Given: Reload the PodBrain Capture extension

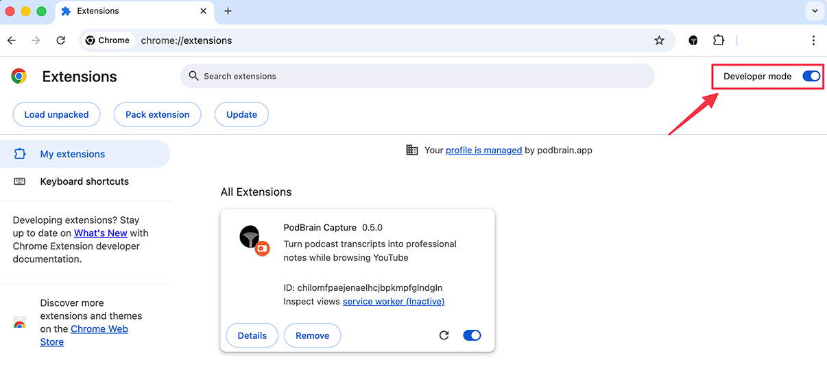Looking at the screenshot, I should click(x=444, y=335).
